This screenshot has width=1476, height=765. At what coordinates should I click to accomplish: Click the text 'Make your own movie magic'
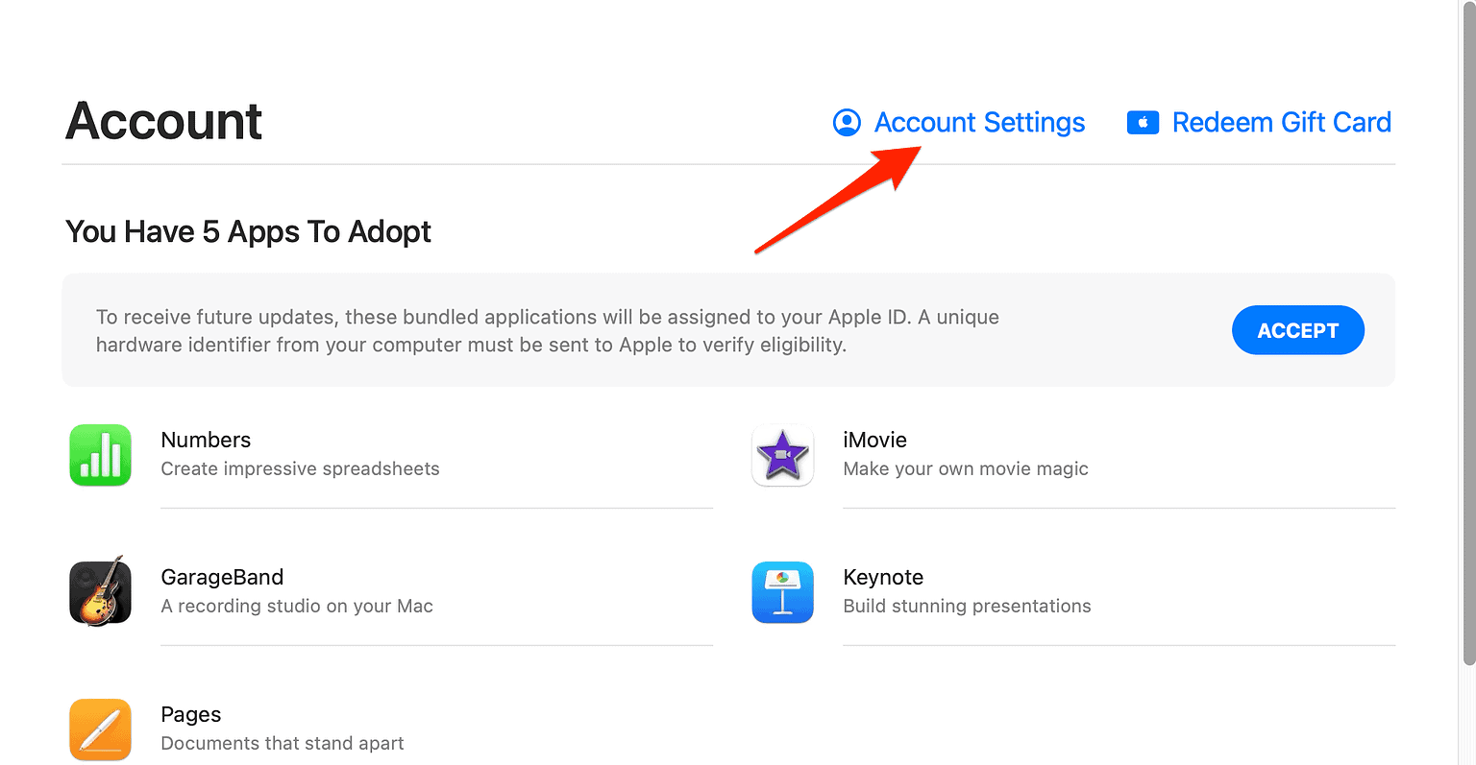point(965,468)
